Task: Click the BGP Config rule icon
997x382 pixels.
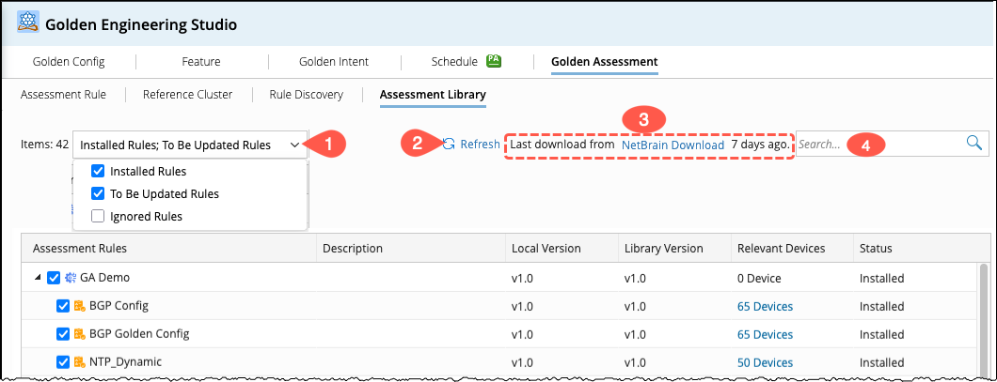Action: [80, 306]
